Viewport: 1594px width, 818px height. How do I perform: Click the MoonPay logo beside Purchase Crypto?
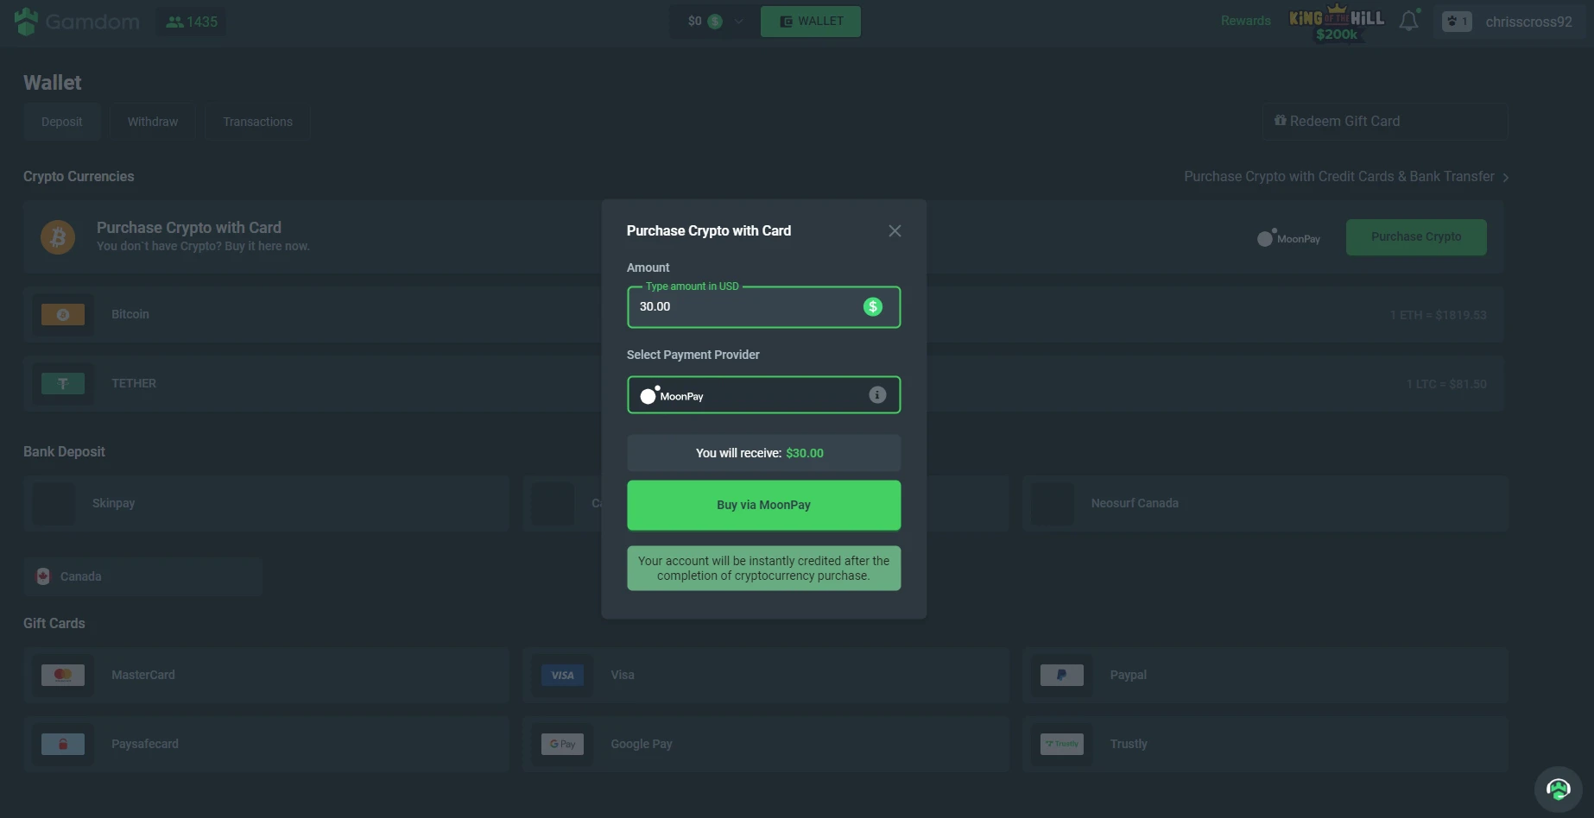[x=1289, y=238]
